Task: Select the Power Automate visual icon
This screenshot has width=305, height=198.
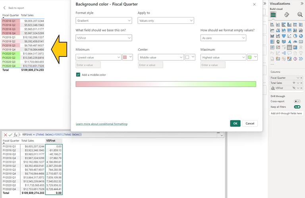Action: pyautogui.click(x=301, y=58)
